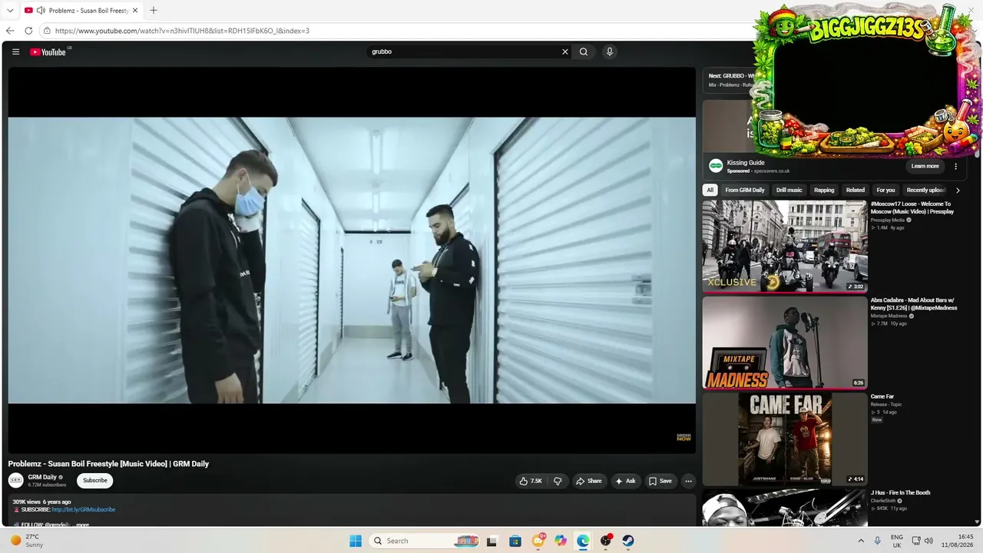
Task: Open the YouTube hamburger guide menu
Action: point(15,52)
